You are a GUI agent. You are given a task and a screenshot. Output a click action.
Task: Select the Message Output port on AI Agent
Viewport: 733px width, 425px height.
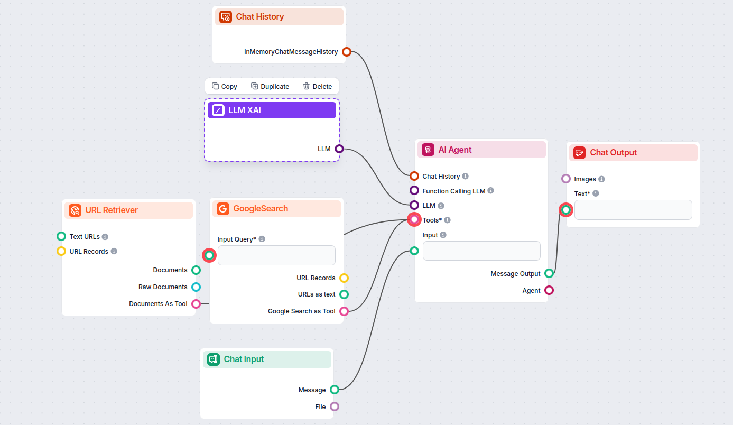pyautogui.click(x=549, y=273)
